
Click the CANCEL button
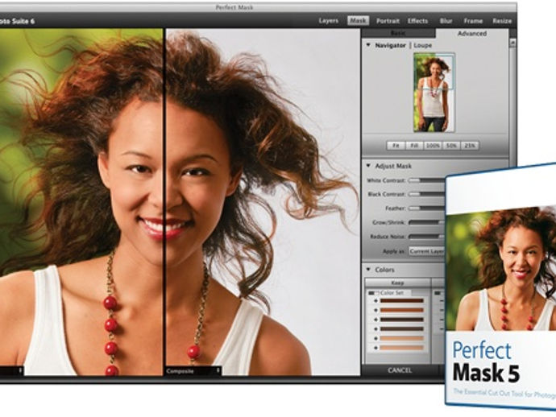(400, 370)
